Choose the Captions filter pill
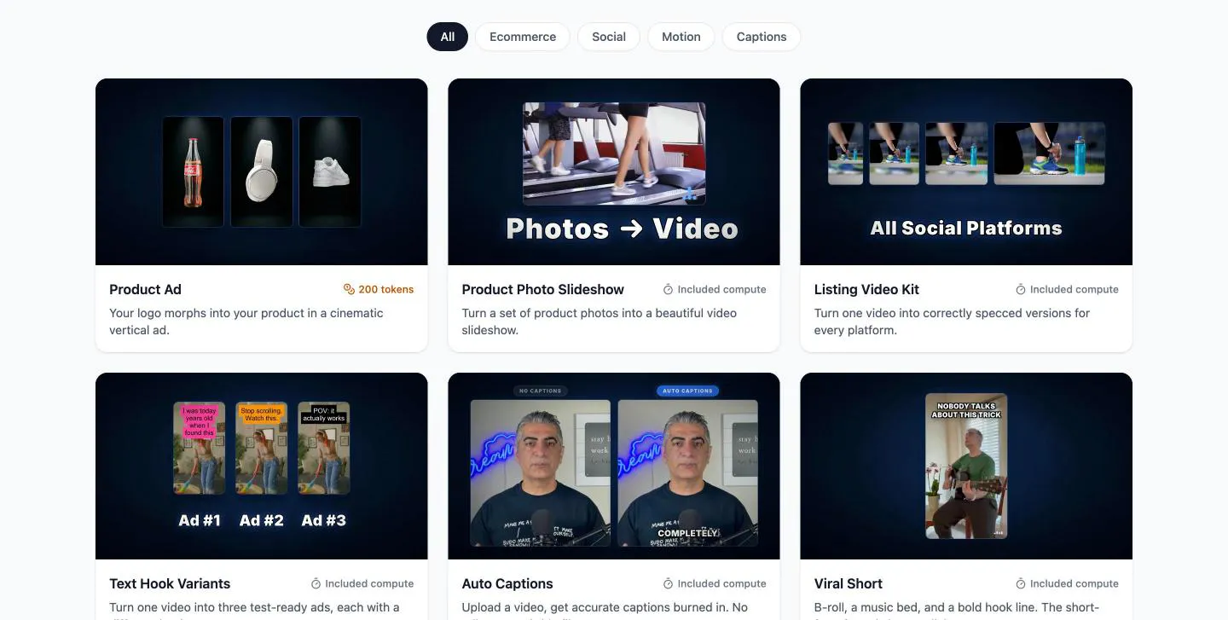This screenshot has width=1228, height=620. pyautogui.click(x=762, y=37)
